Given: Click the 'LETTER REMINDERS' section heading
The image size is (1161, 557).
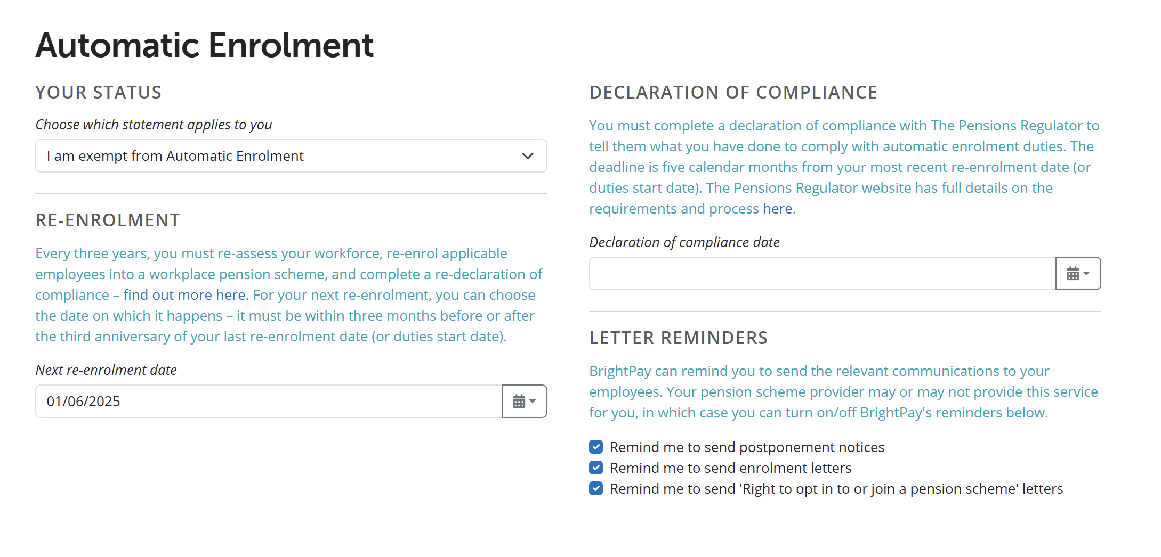Looking at the screenshot, I should click(x=679, y=338).
